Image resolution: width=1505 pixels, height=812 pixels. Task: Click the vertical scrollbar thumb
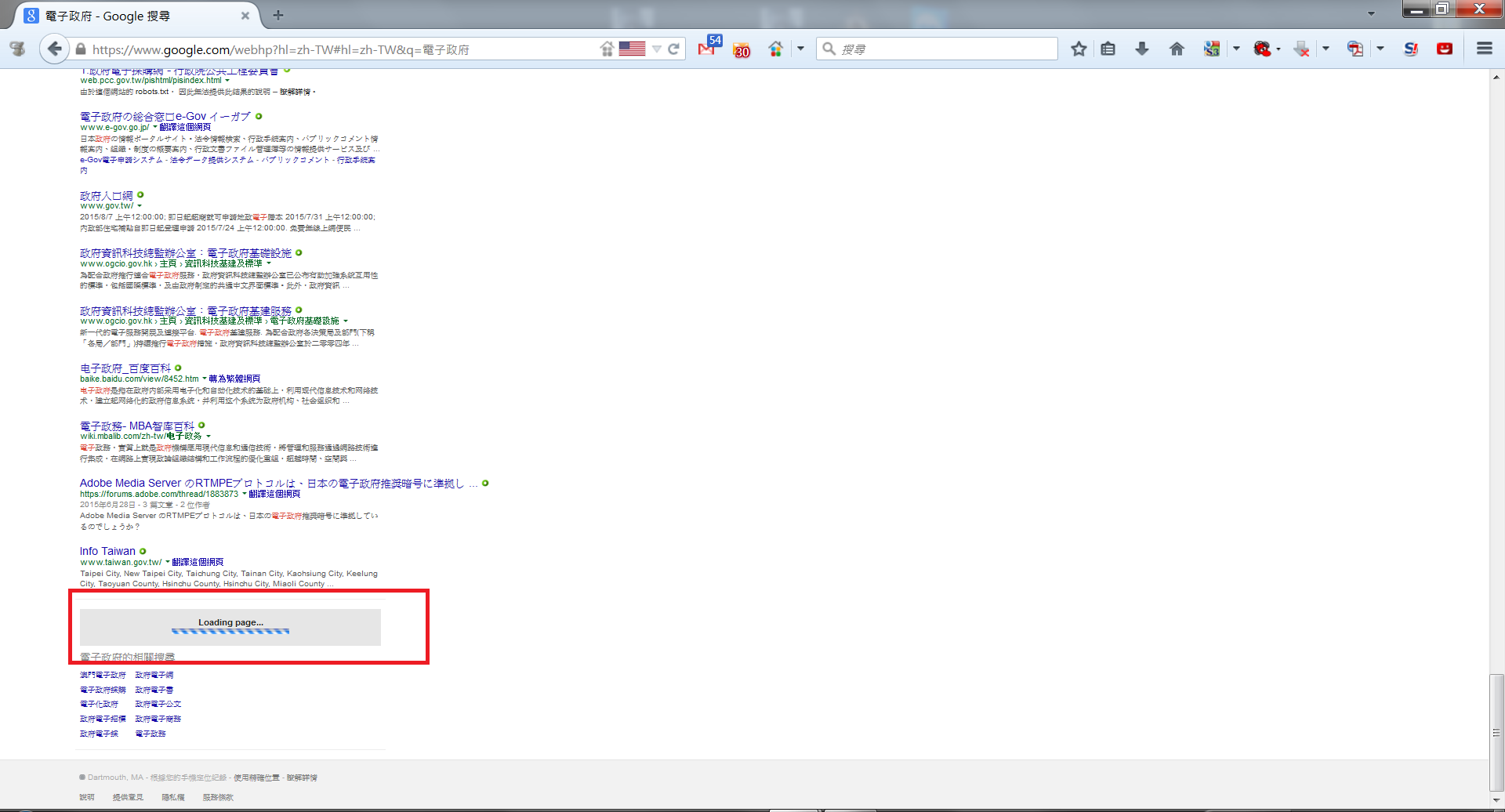point(1496,733)
